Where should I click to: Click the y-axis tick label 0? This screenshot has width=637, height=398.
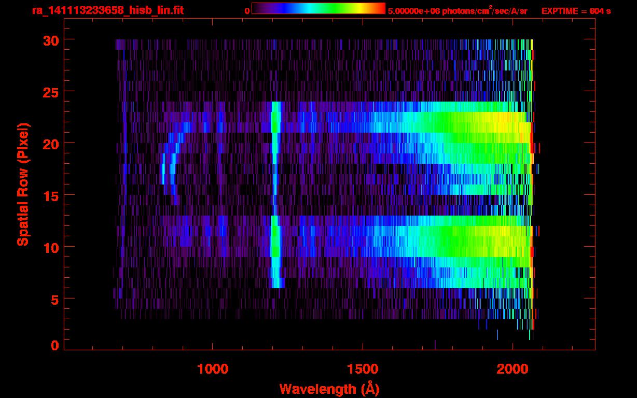tap(54, 346)
